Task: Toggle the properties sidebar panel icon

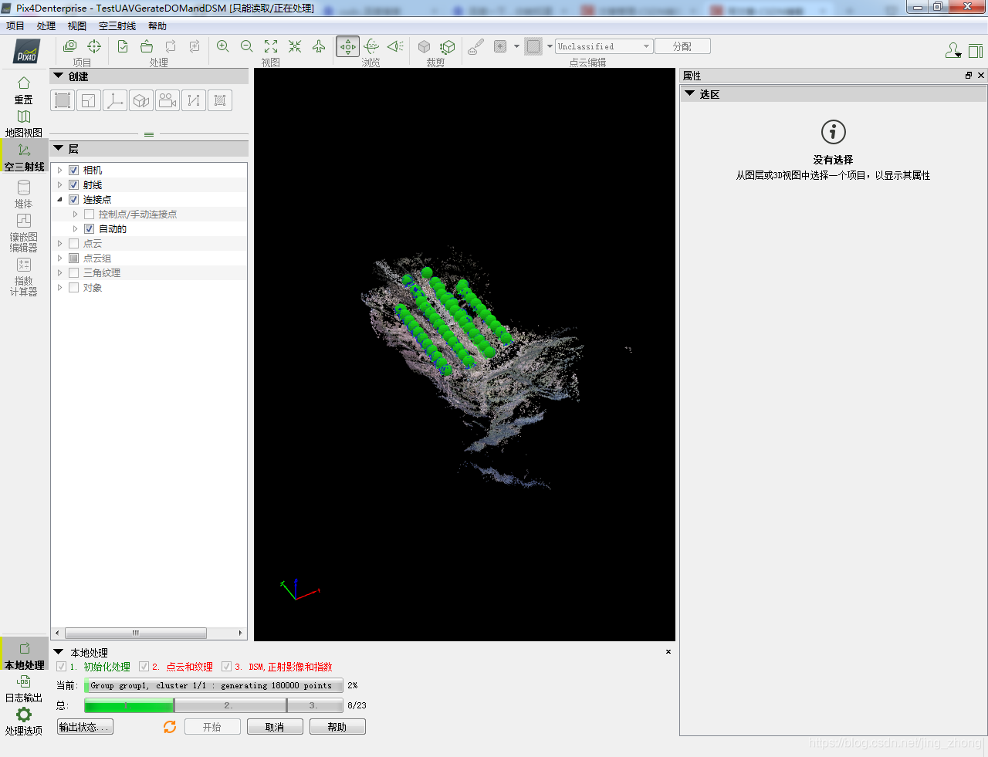Action: pos(976,51)
